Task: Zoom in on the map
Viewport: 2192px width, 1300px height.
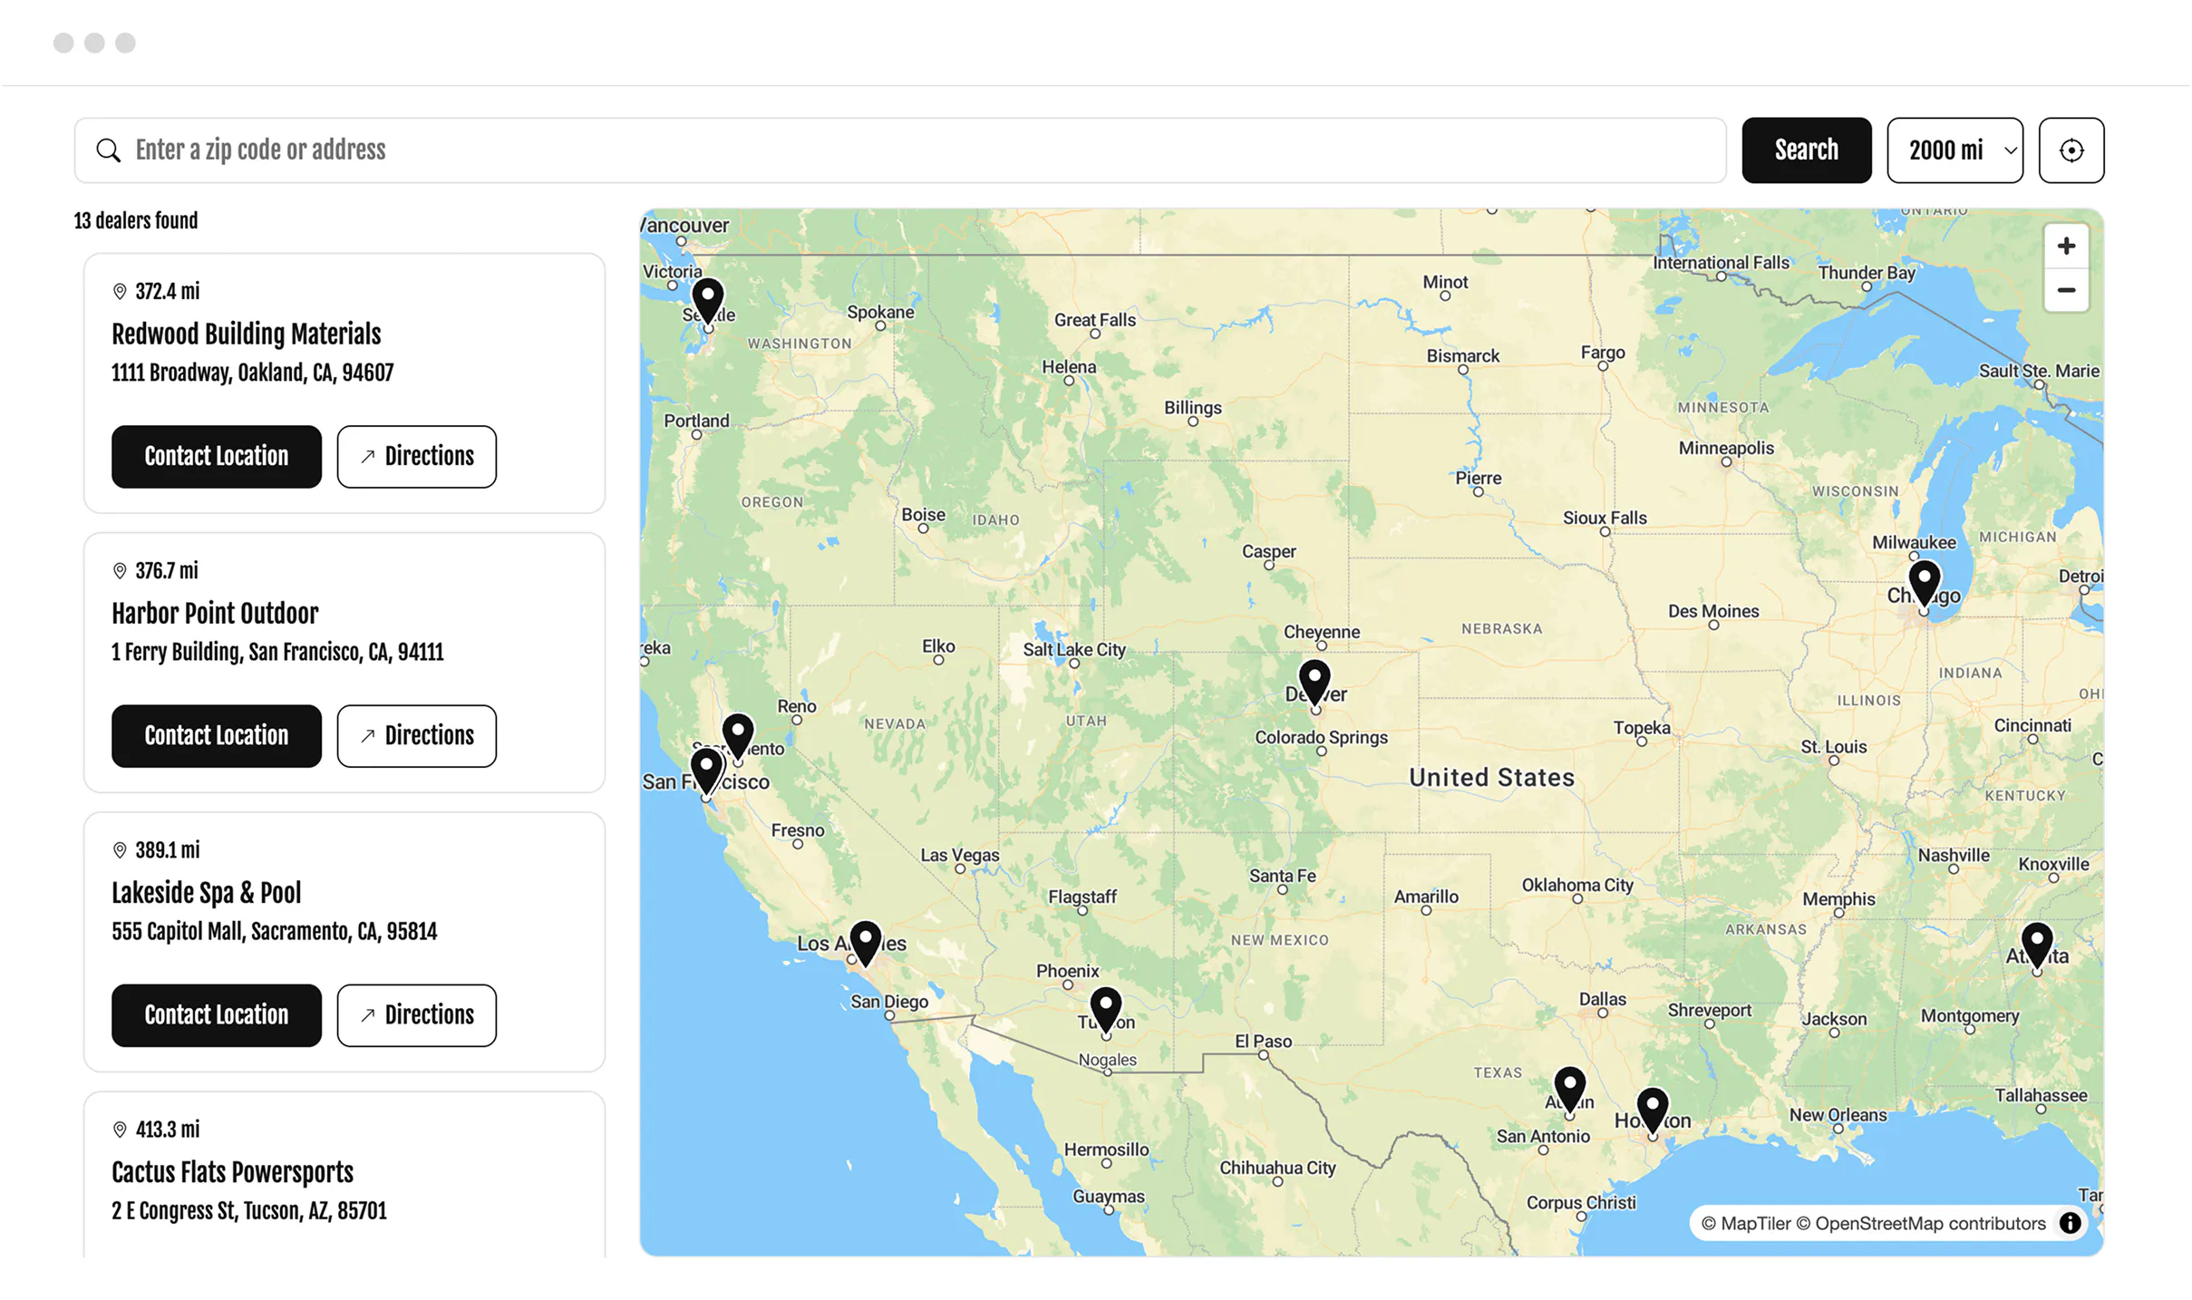Action: click(2065, 247)
